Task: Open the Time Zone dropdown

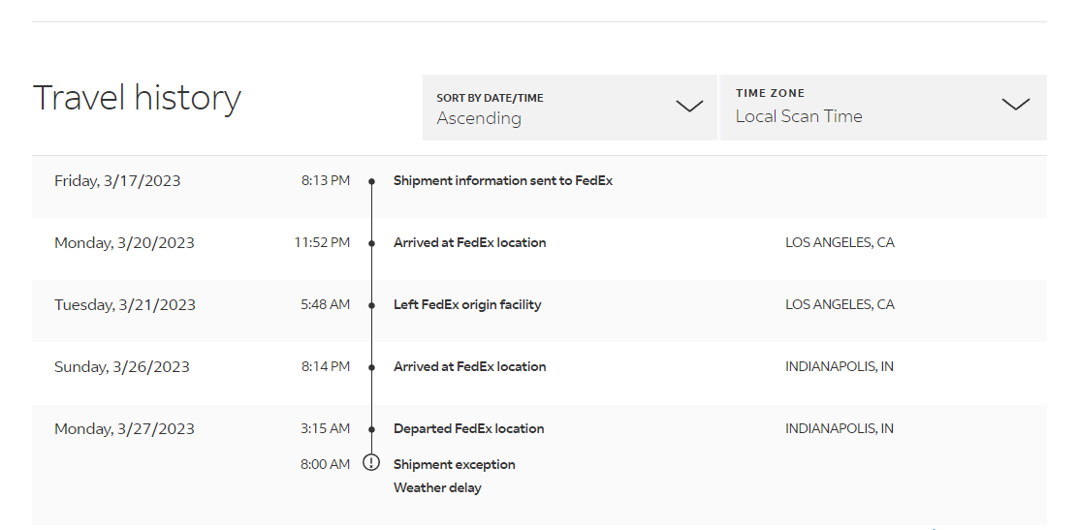Action: 882,107
